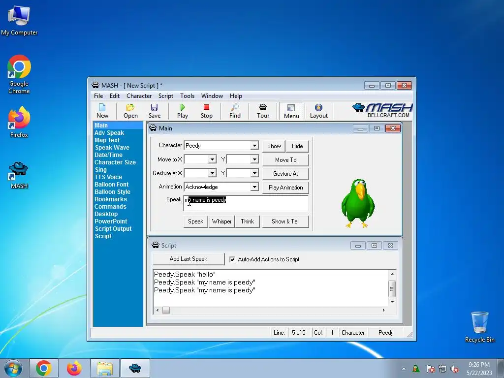
Task: Click the Whisper button
Action: tap(221, 221)
